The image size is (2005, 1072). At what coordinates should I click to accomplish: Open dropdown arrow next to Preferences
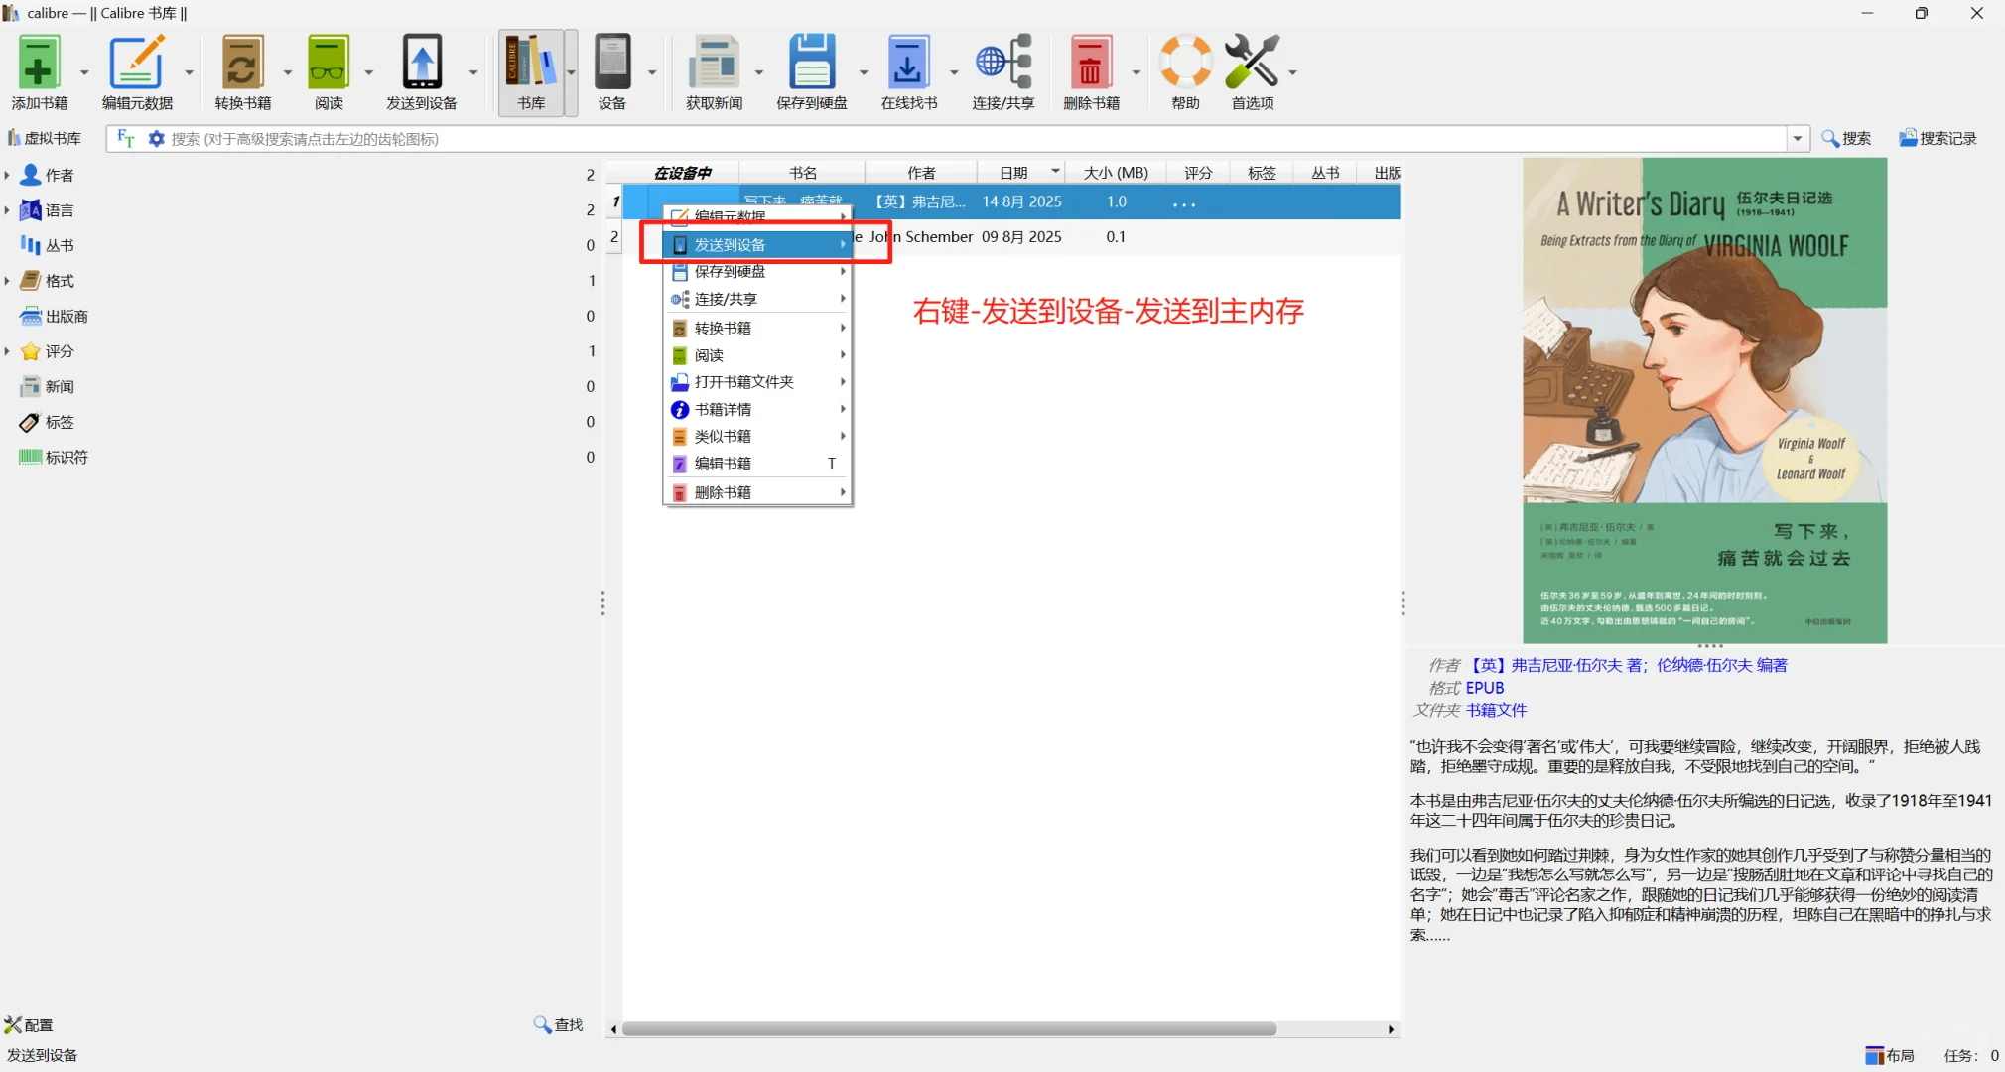pos(1292,72)
